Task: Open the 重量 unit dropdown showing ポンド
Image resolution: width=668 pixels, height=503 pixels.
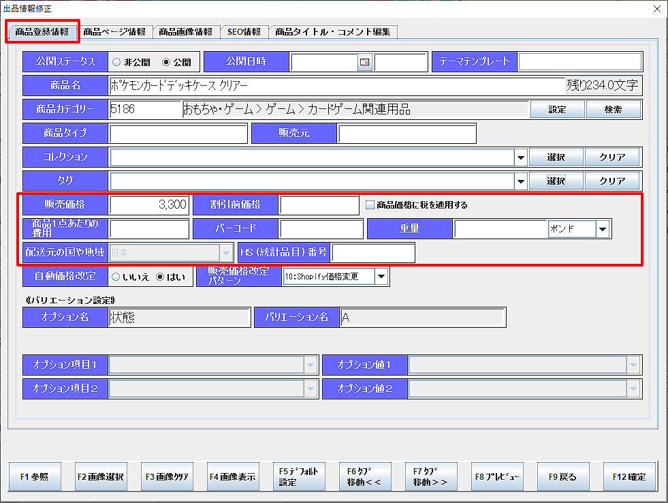Action: click(603, 229)
